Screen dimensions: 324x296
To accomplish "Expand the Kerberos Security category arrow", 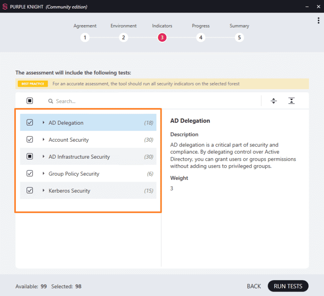I will point(43,190).
